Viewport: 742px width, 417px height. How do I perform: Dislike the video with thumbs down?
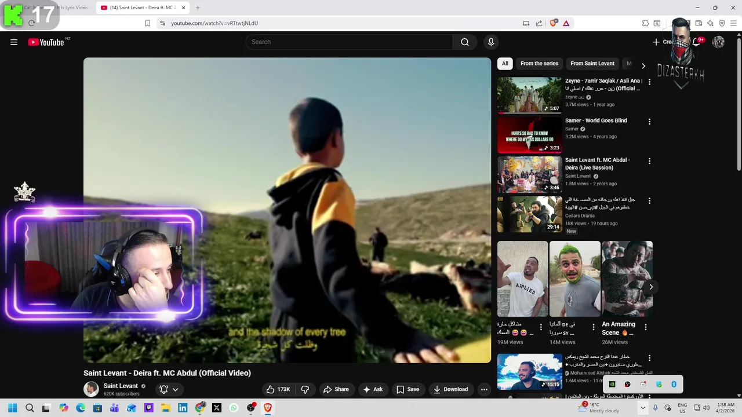pyautogui.click(x=305, y=389)
